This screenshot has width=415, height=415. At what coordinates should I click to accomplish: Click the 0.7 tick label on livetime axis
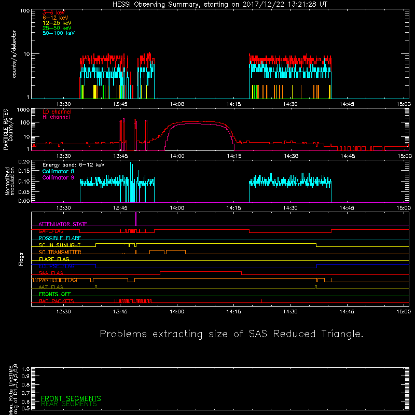click(x=25, y=393)
